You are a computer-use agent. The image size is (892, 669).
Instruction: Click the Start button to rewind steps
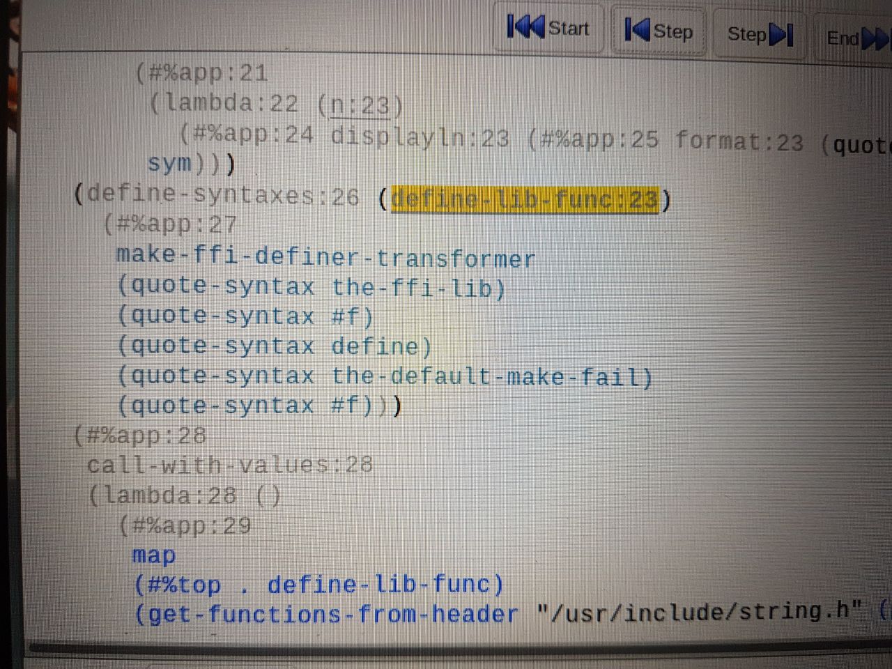click(548, 28)
